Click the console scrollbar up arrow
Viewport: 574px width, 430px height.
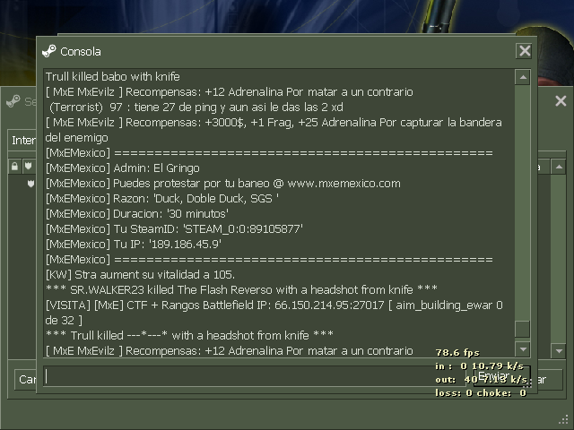523,77
